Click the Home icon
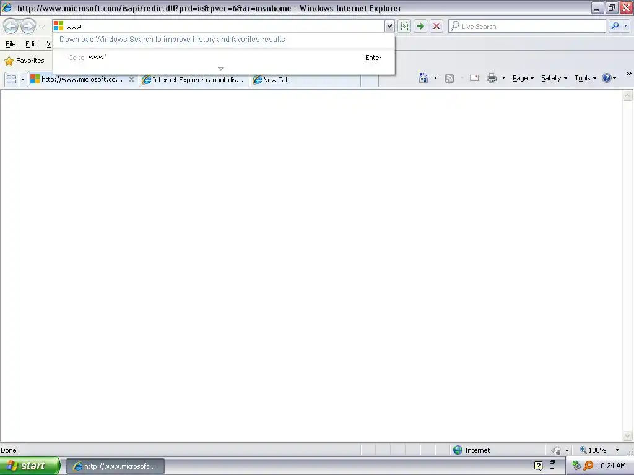The width and height of the screenshot is (634, 475). pos(423,78)
